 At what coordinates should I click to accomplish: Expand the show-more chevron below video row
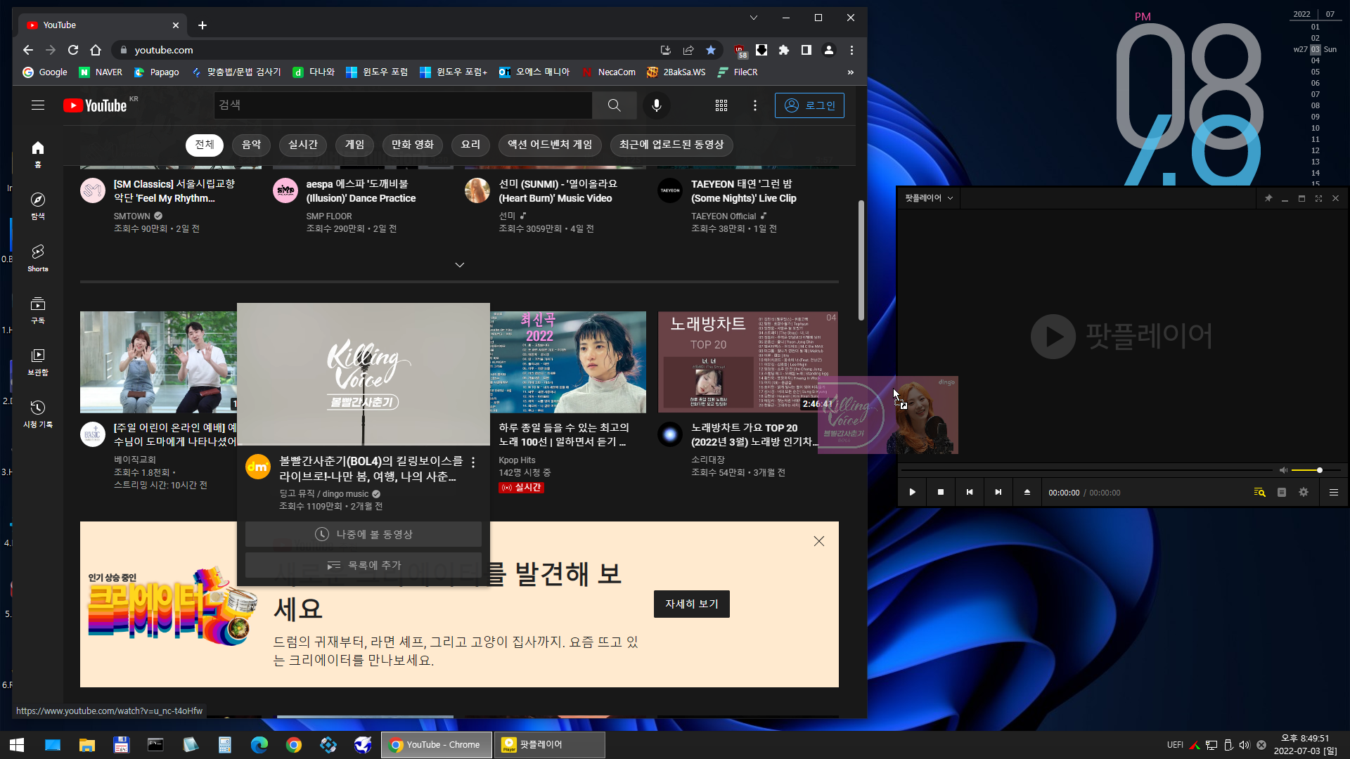coord(459,265)
